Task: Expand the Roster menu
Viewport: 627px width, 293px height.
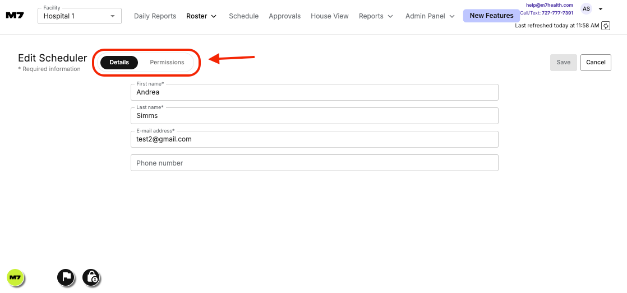Action: click(201, 16)
